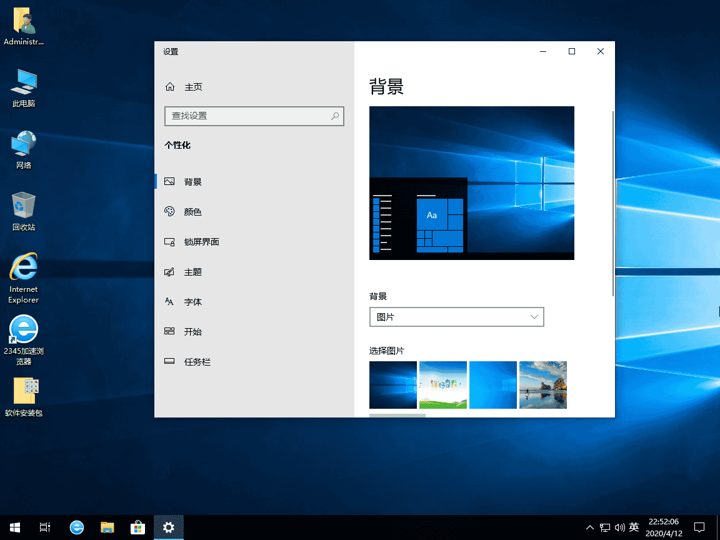Close the 设置 window
Screen dimensions: 720x540
pos(600,51)
